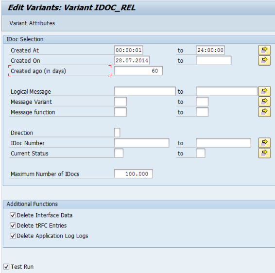Click the empty Created On to-date field
Image resolution: width=275 pixels, height=273 pixels.
(x=214, y=61)
